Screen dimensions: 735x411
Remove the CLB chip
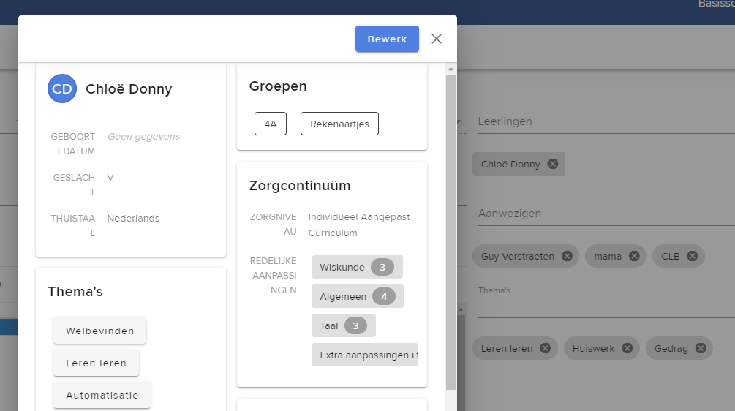pyautogui.click(x=693, y=256)
